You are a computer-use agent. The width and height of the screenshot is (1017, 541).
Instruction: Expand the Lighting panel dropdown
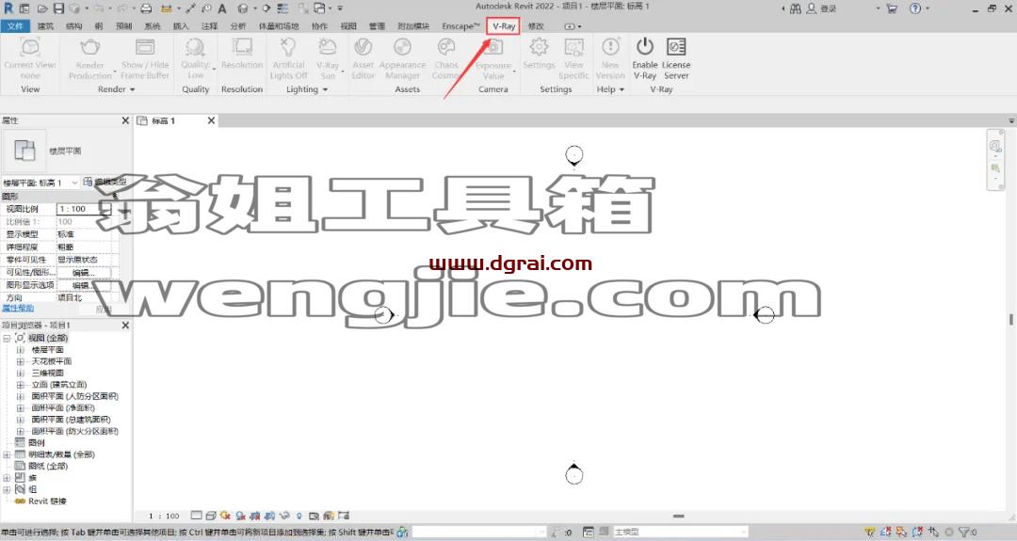325,89
